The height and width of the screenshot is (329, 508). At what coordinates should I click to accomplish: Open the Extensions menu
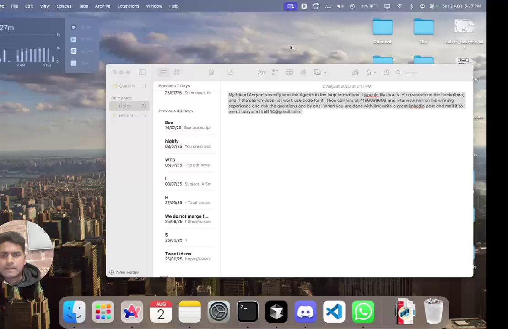pyautogui.click(x=128, y=6)
